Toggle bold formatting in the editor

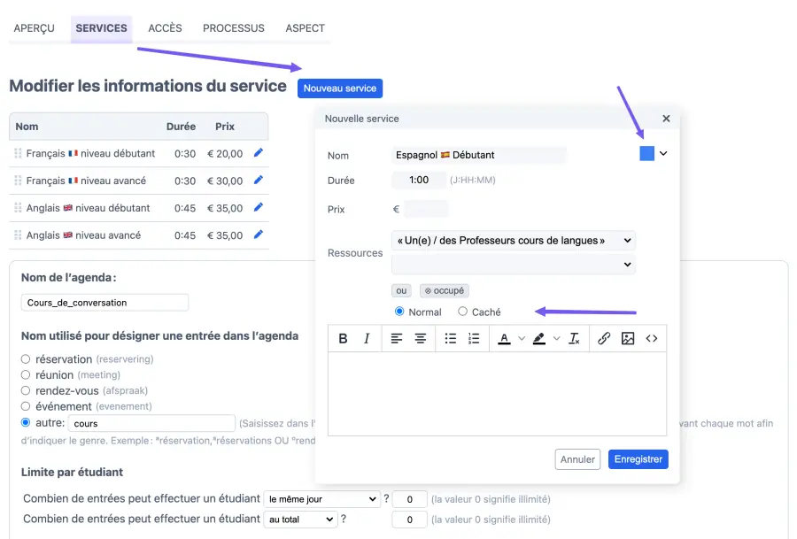(343, 338)
